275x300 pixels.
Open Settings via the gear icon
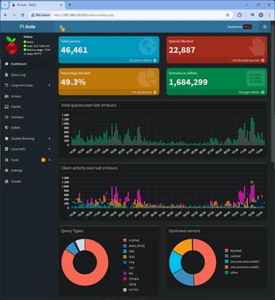pos(7,171)
